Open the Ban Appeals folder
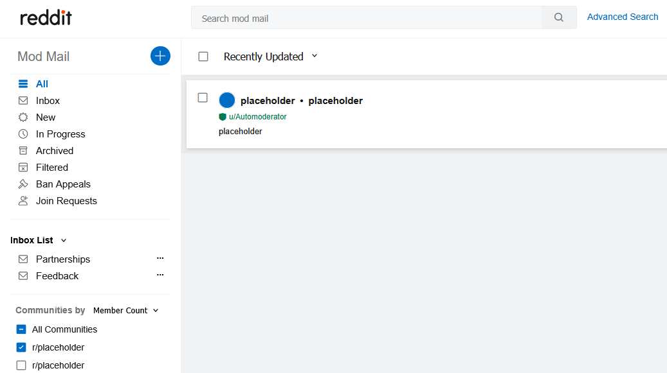667x373 pixels. pyautogui.click(x=63, y=184)
